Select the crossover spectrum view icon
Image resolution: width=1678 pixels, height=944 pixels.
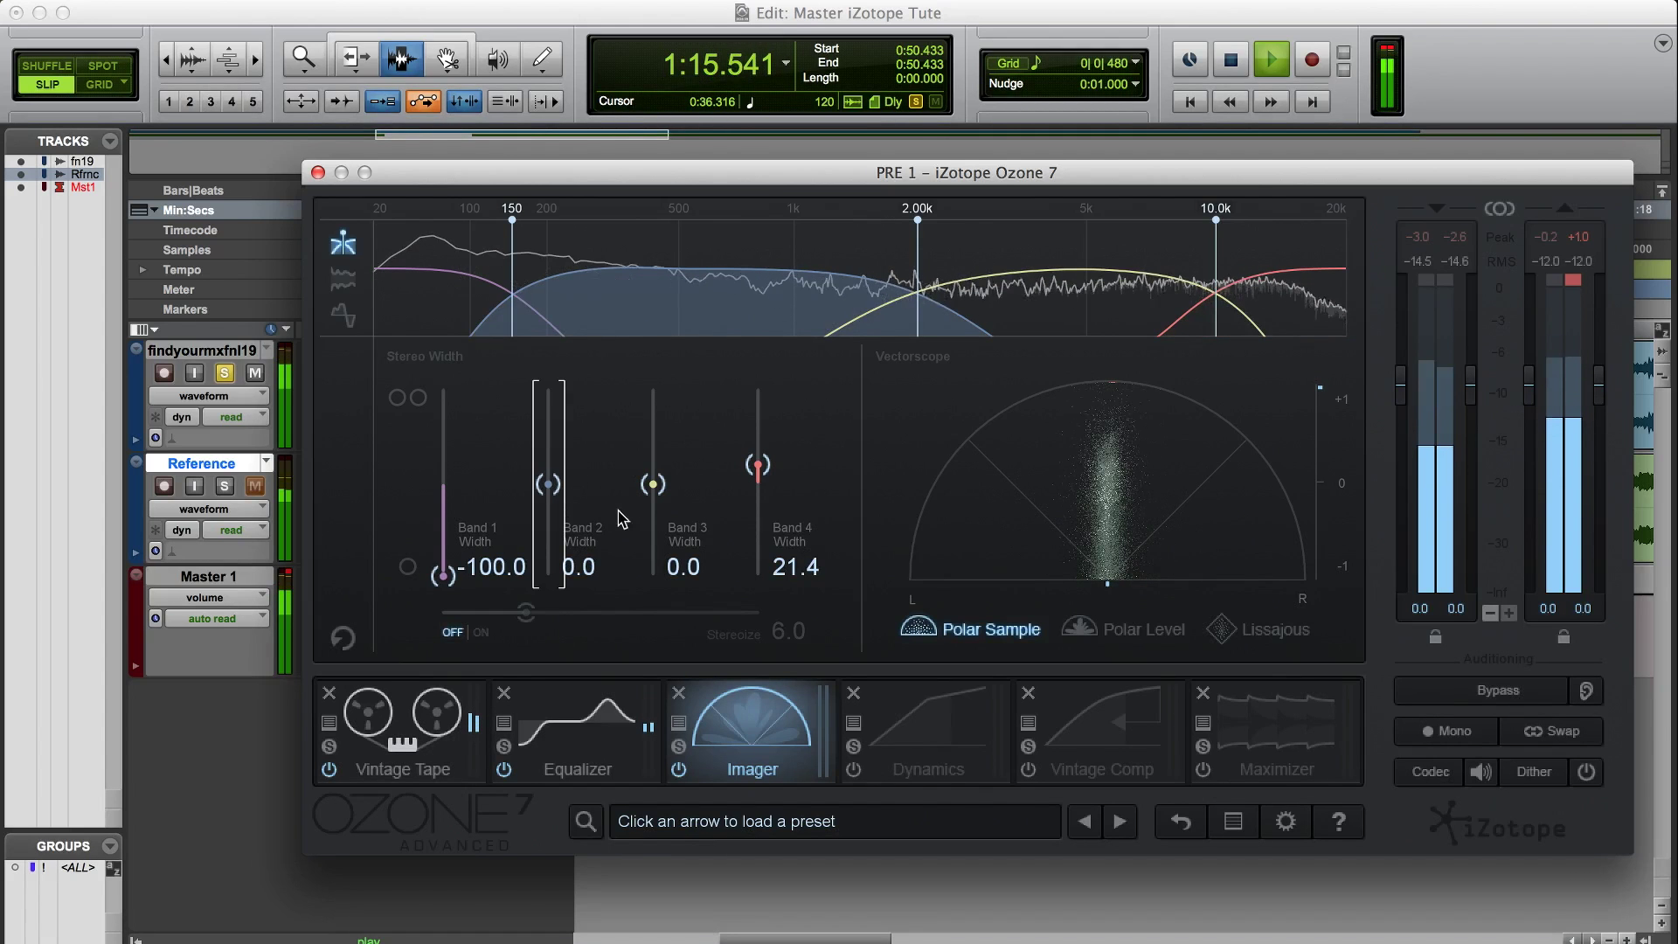[343, 243]
